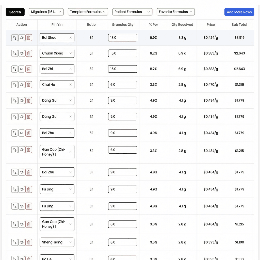The height and width of the screenshot is (260, 260).
Task: Delete the Chuan Xiong row using trash icon
Action: tap(29, 53)
